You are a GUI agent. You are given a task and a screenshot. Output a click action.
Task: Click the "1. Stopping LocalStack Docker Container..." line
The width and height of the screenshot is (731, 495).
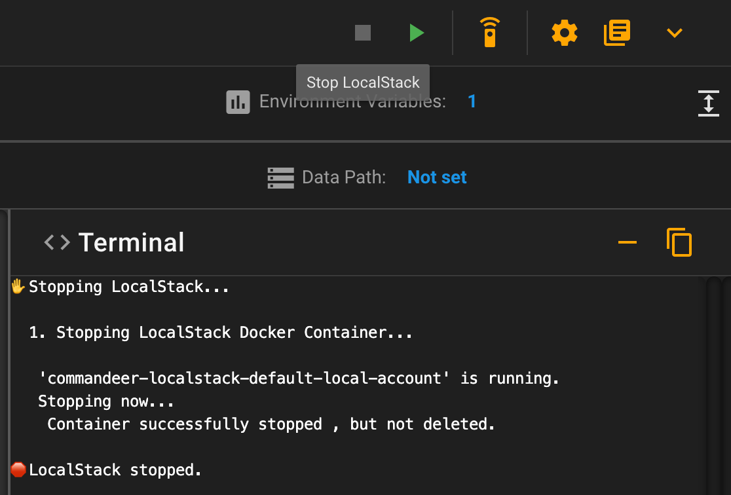click(x=221, y=333)
